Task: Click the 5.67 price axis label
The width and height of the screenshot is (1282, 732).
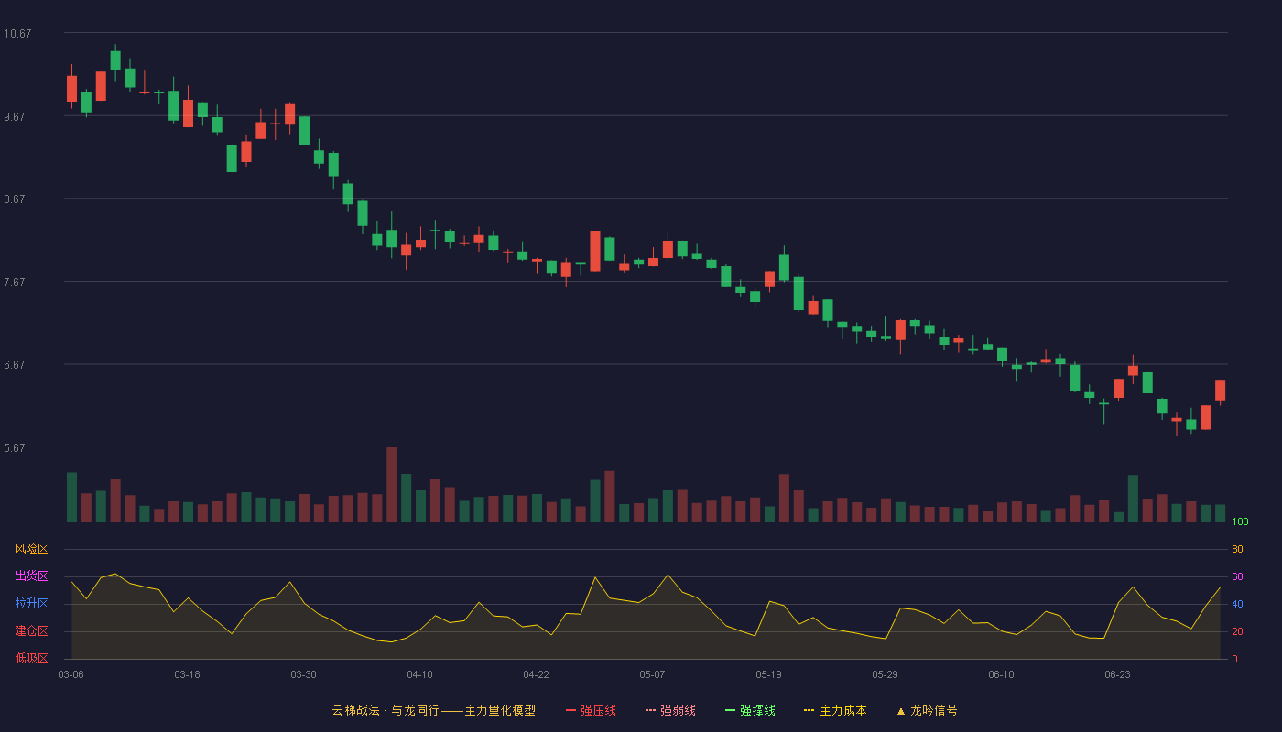Action: point(15,448)
